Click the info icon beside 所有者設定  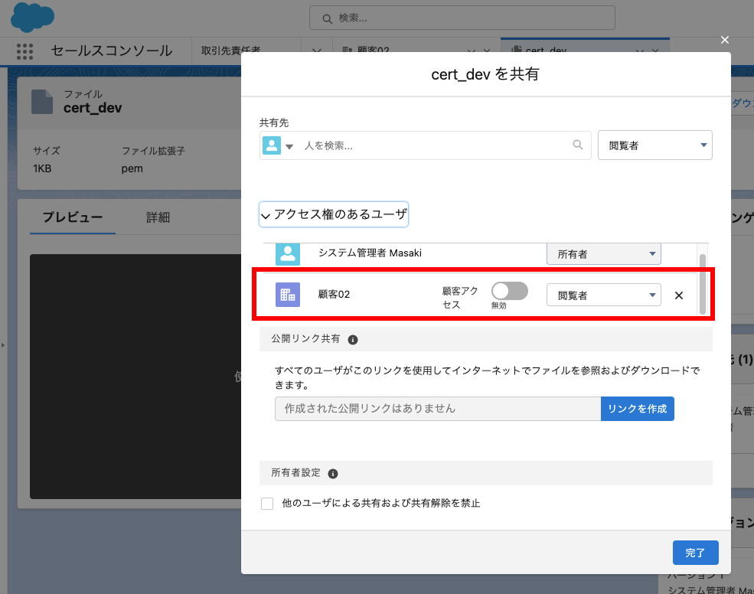(x=333, y=474)
